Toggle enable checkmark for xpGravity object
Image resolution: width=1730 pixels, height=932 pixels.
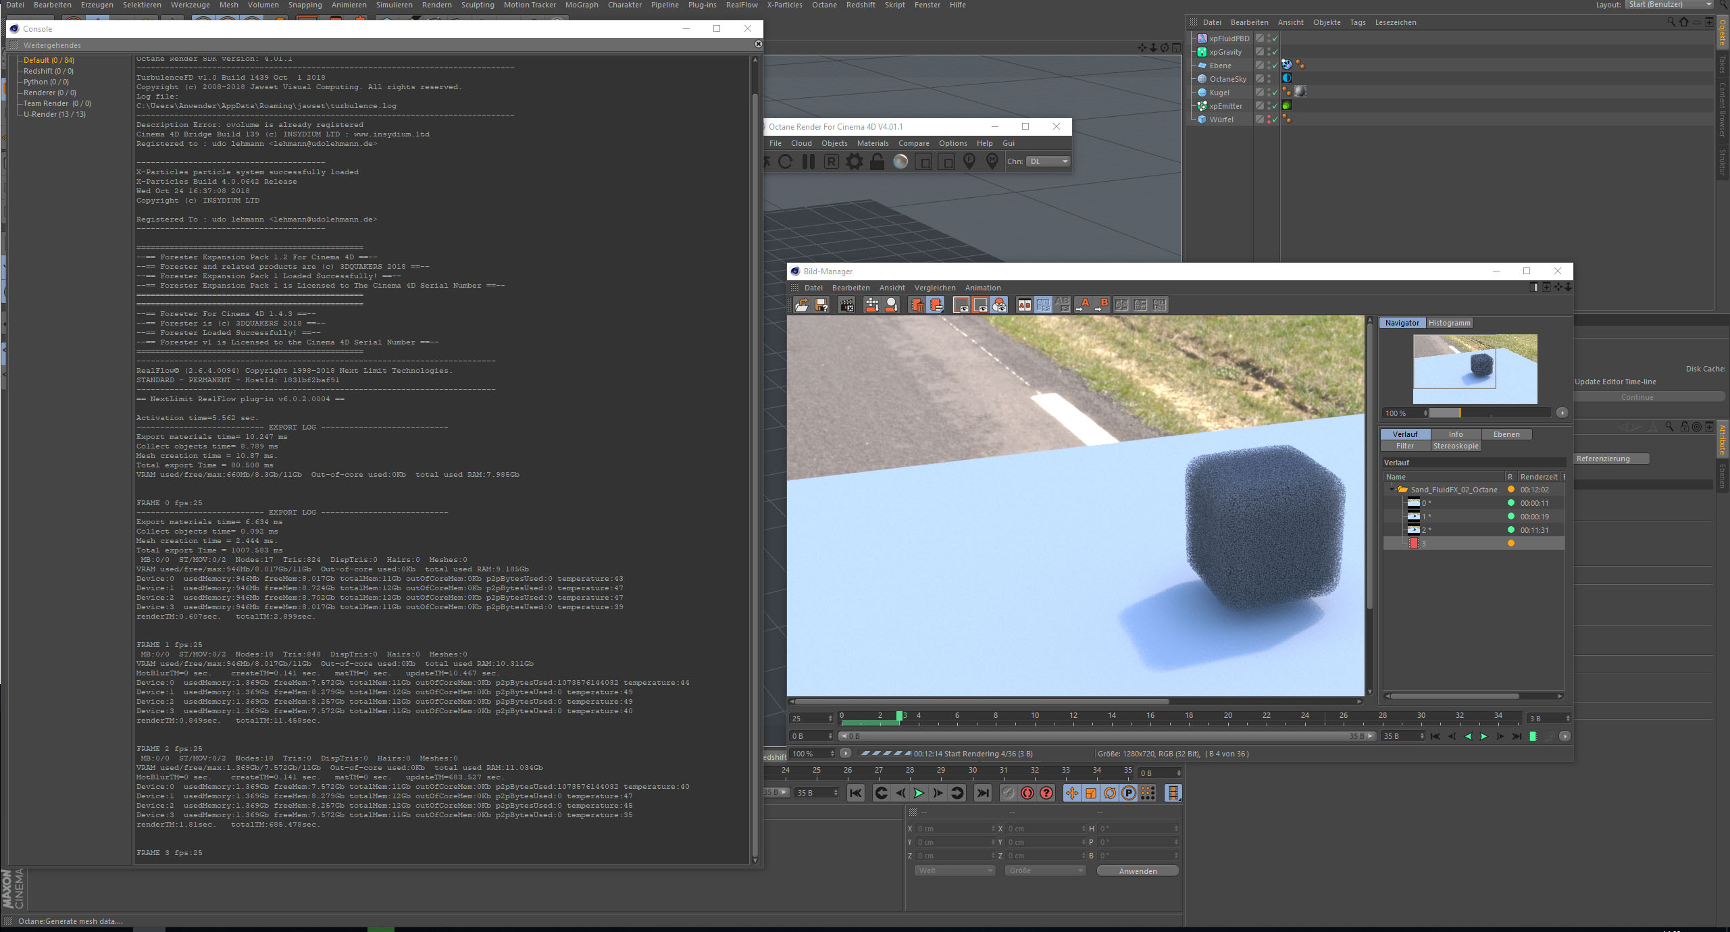[x=1275, y=52]
